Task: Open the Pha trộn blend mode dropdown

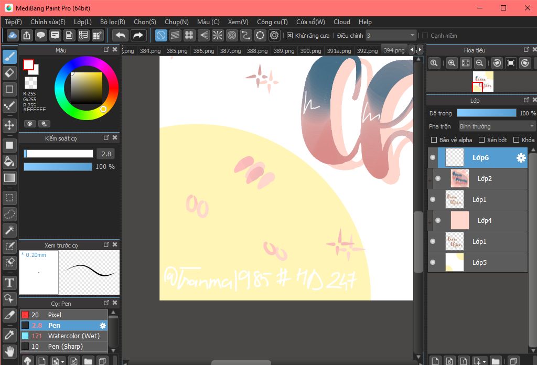Action: [497, 126]
